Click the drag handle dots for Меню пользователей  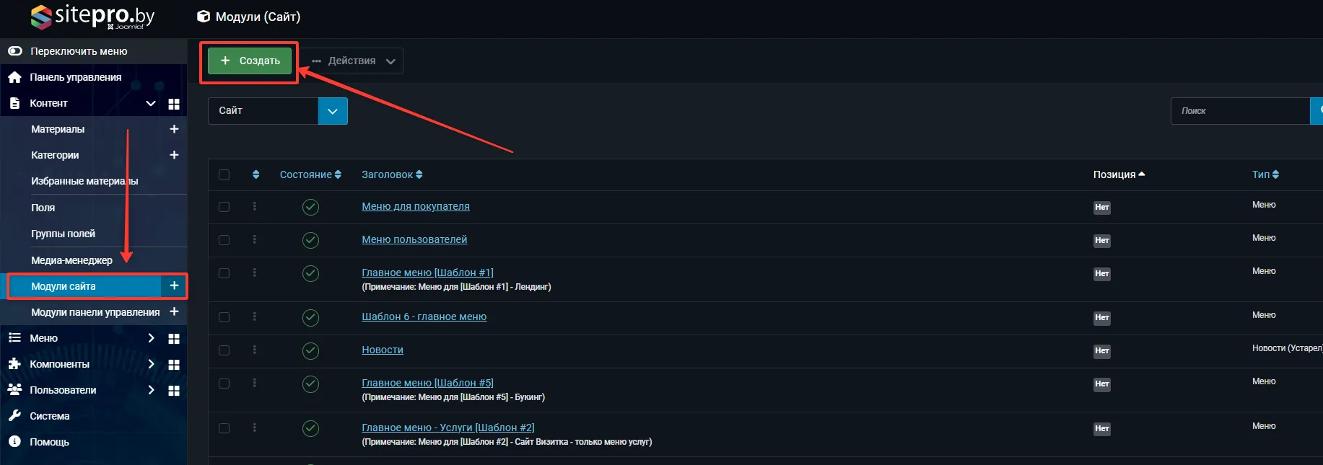(255, 239)
